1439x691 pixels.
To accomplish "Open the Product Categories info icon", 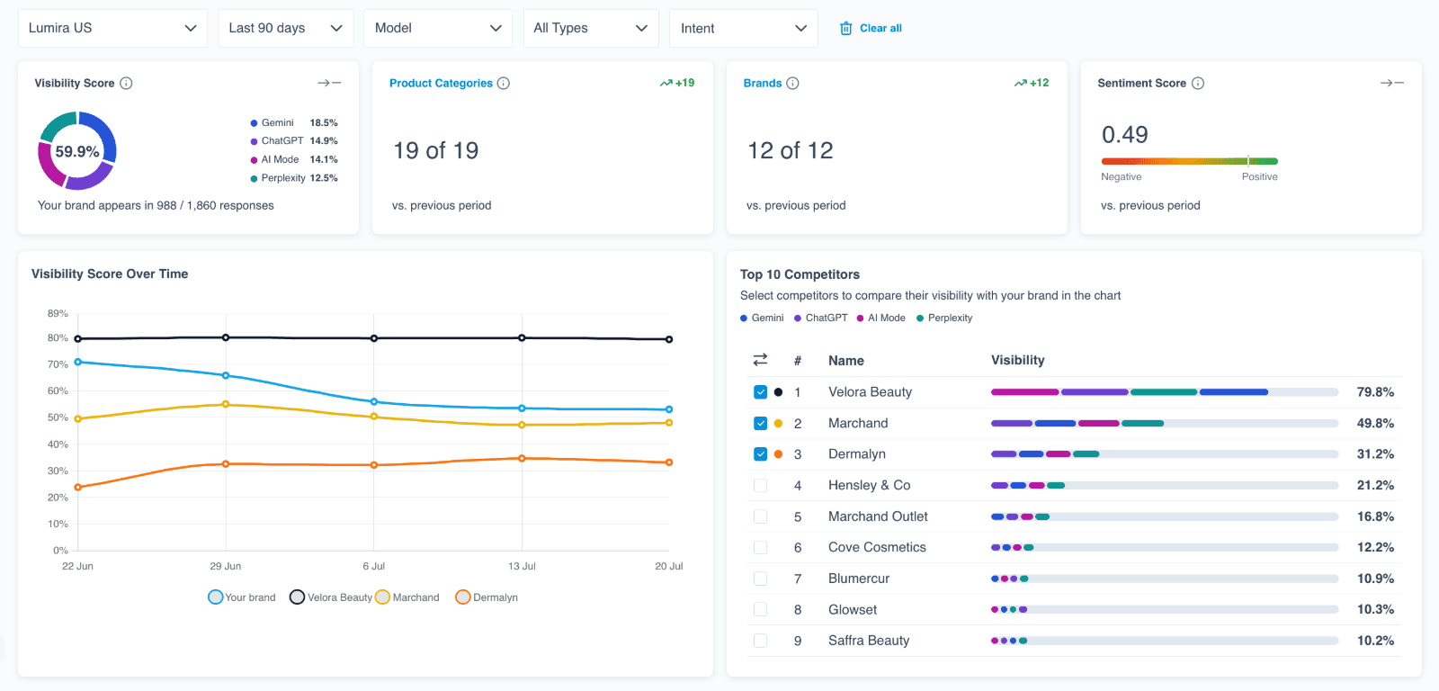I will (504, 83).
